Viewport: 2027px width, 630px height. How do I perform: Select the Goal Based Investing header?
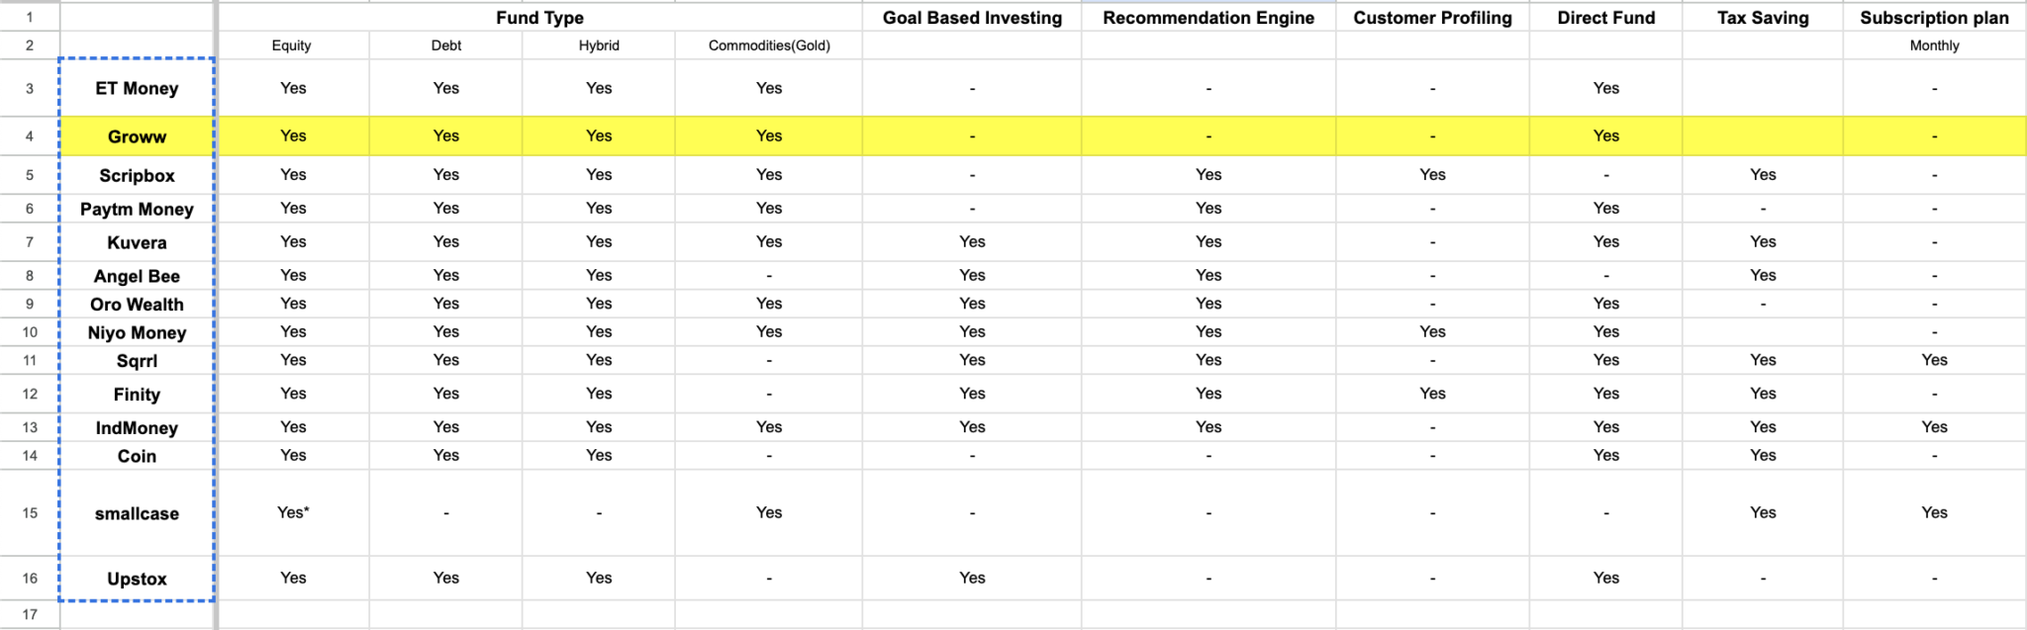click(971, 18)
